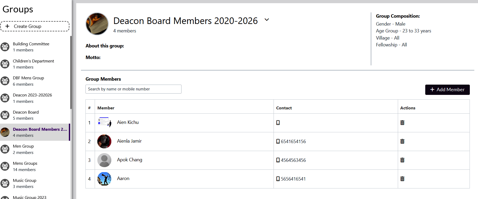The image size is (478, 199).
Task: Remove Apok Chang with trash icon
Action: point(402,160)
